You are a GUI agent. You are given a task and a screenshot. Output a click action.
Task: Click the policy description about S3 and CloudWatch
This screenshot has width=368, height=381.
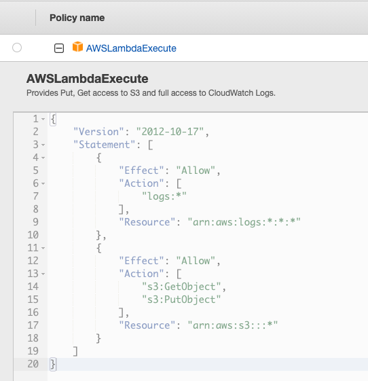[x=151, y=93]
